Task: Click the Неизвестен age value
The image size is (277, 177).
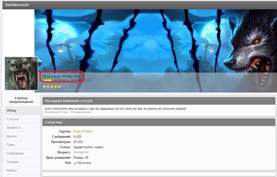Action: (81, 152)
